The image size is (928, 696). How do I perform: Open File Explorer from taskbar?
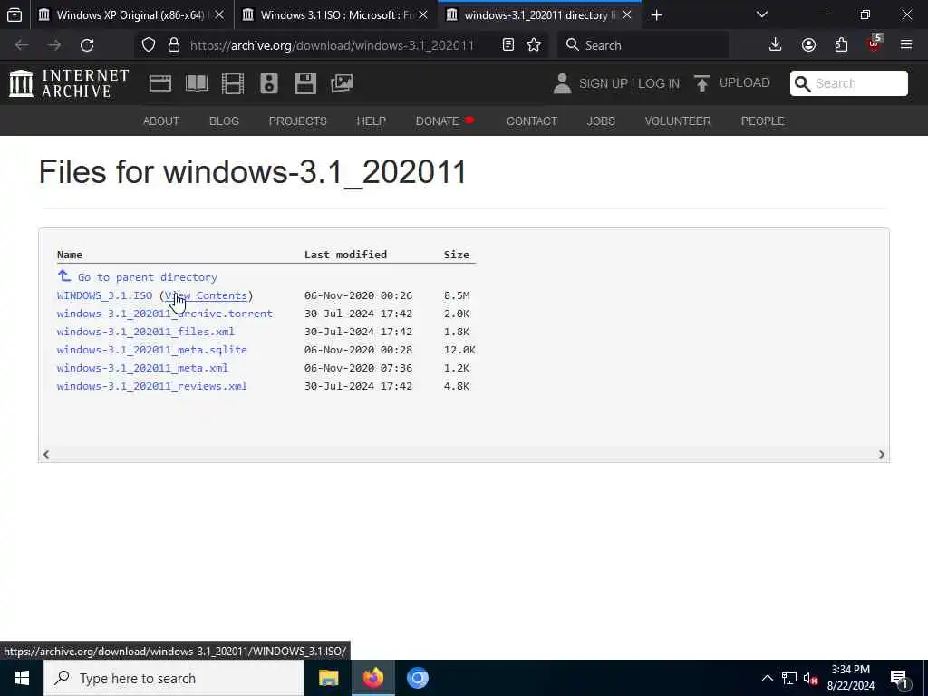point(328,678)
